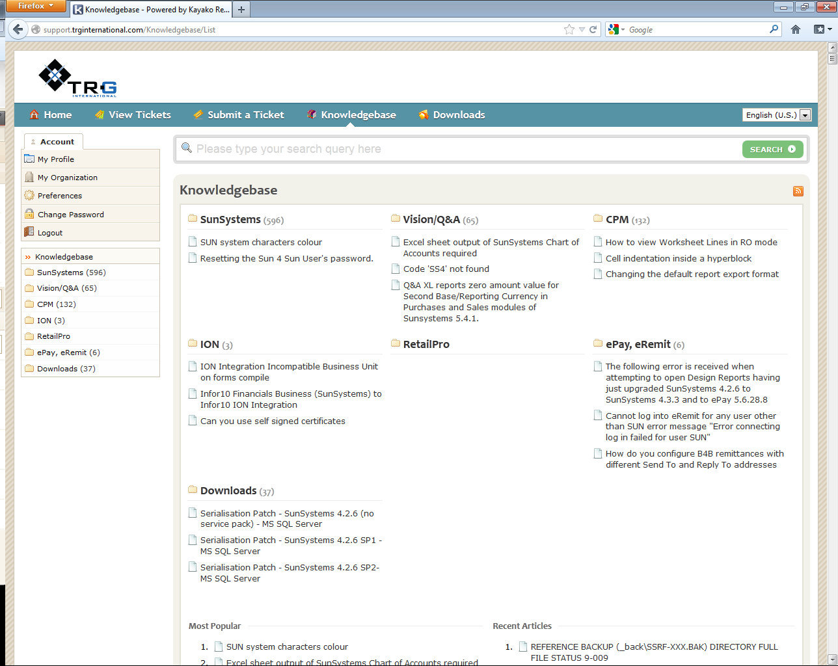Reload the page with the refresh icon
Image resolution: width=838 pixels, height=666 pixels.
[593, 29]
